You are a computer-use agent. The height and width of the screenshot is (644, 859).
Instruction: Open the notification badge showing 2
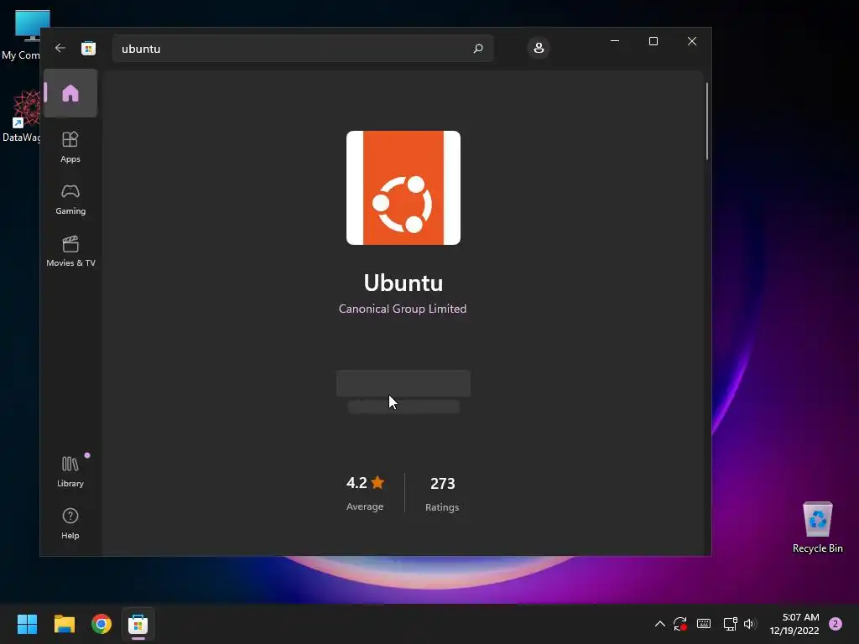tap(836, 624)
